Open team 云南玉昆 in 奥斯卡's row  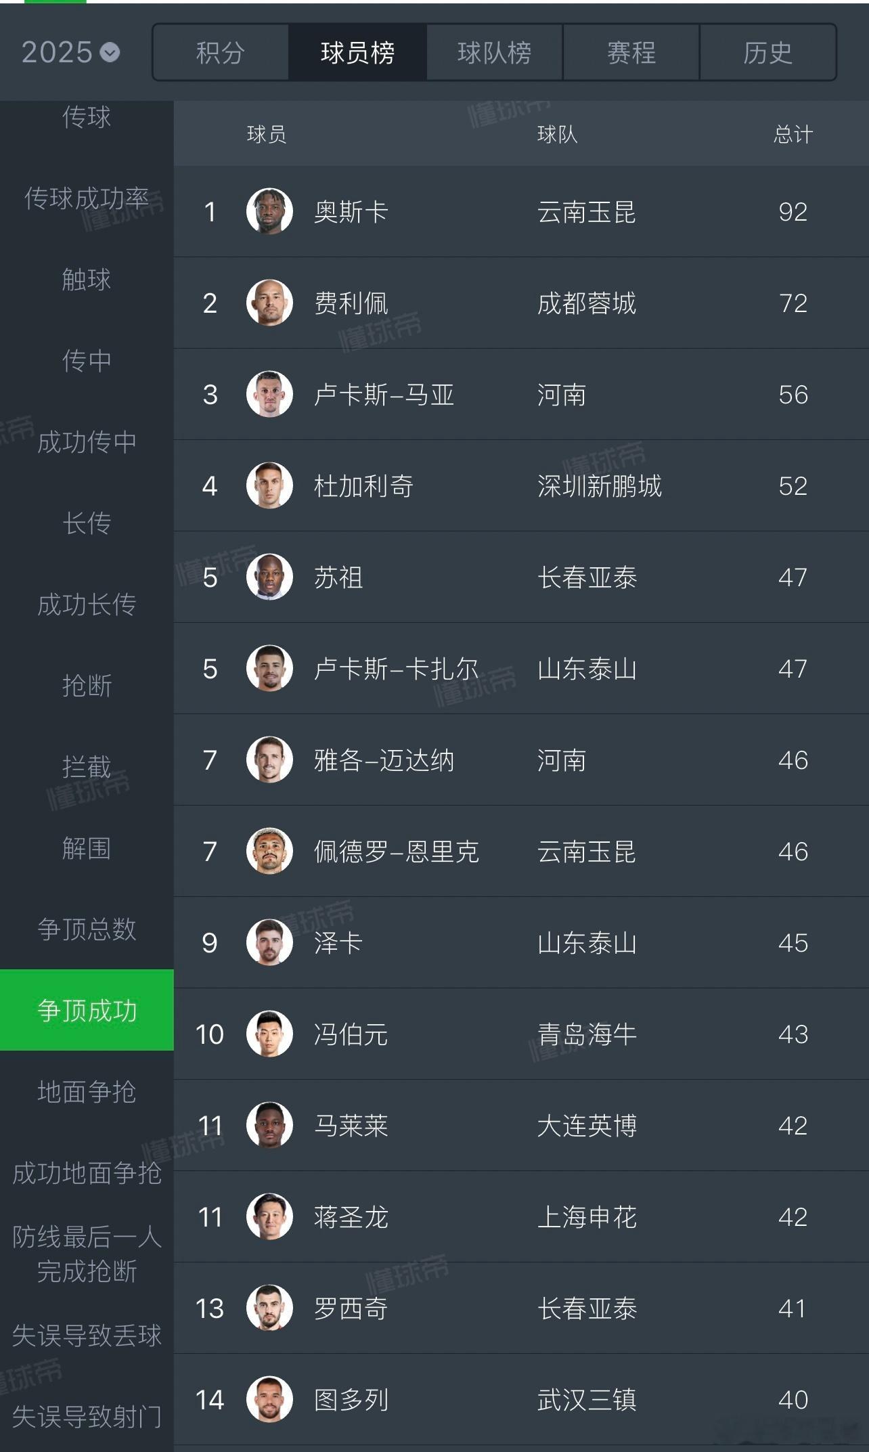click(586, 212)
